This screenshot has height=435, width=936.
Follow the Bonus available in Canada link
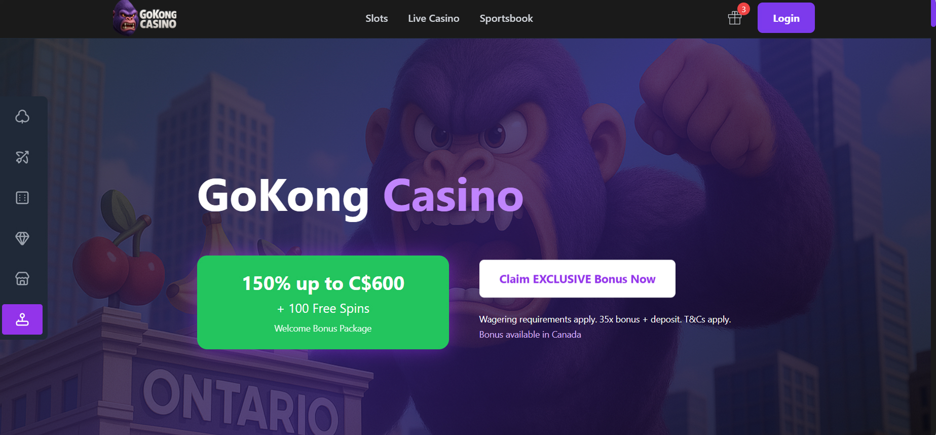(530, 335)
